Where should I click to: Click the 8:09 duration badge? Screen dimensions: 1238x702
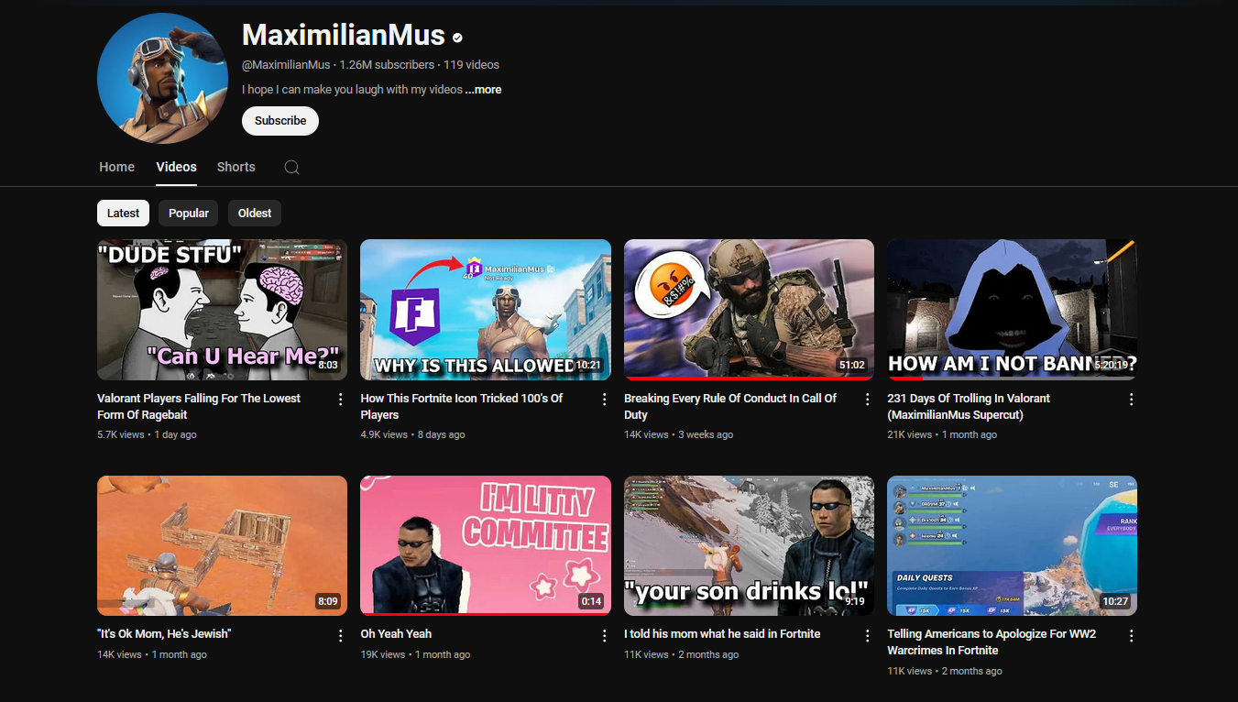327,601
